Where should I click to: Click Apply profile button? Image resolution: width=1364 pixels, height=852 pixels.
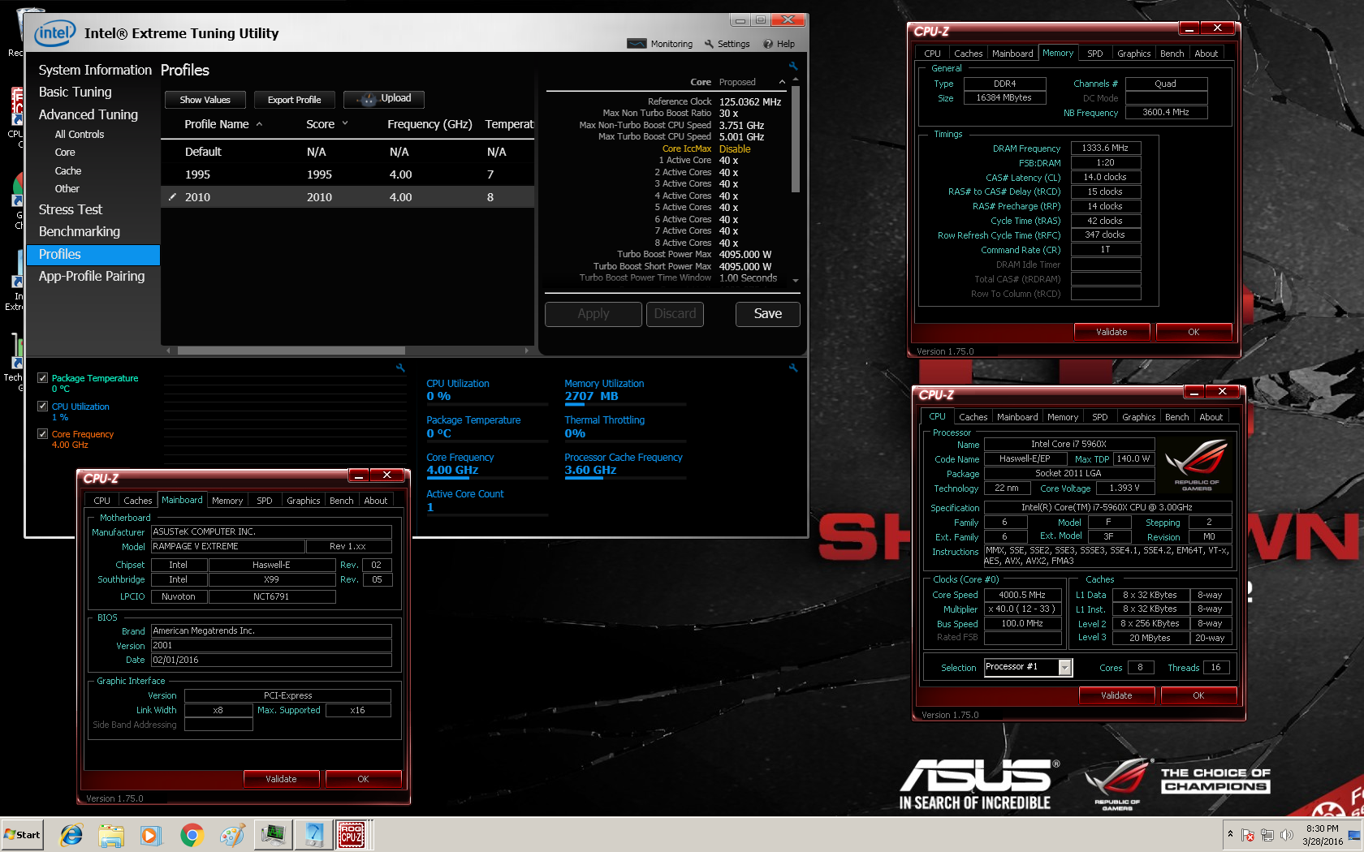[594, 314]
